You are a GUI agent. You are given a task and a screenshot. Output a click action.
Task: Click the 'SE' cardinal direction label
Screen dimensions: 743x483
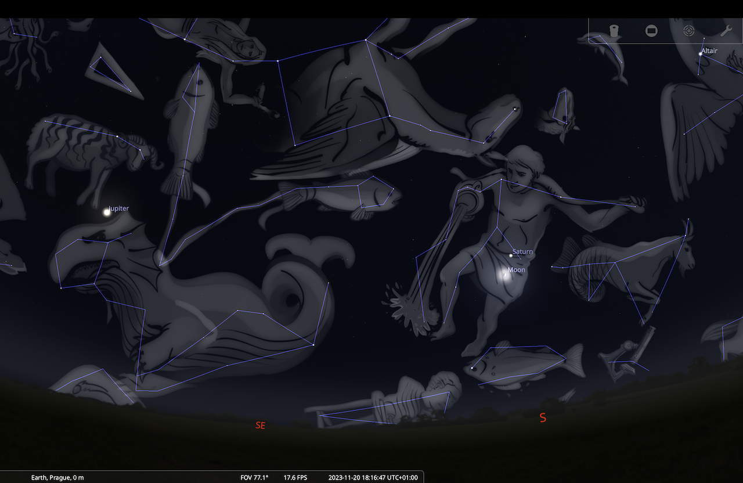click(x=261, y=426)
